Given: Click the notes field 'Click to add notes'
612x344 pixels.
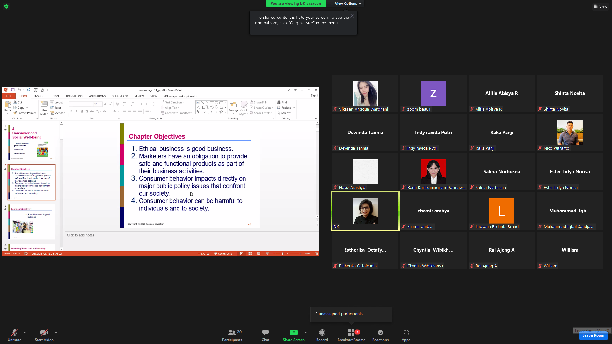Looking at the screenshot, I should 80,235.
